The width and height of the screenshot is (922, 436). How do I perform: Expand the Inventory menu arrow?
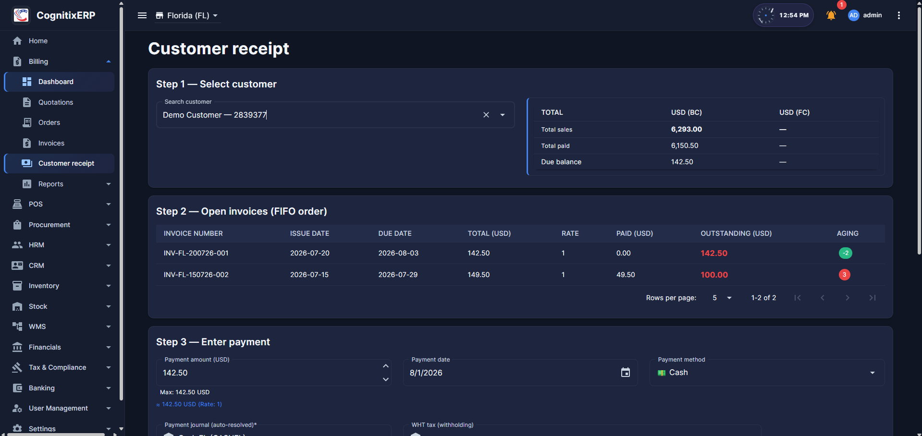point(109,286)
